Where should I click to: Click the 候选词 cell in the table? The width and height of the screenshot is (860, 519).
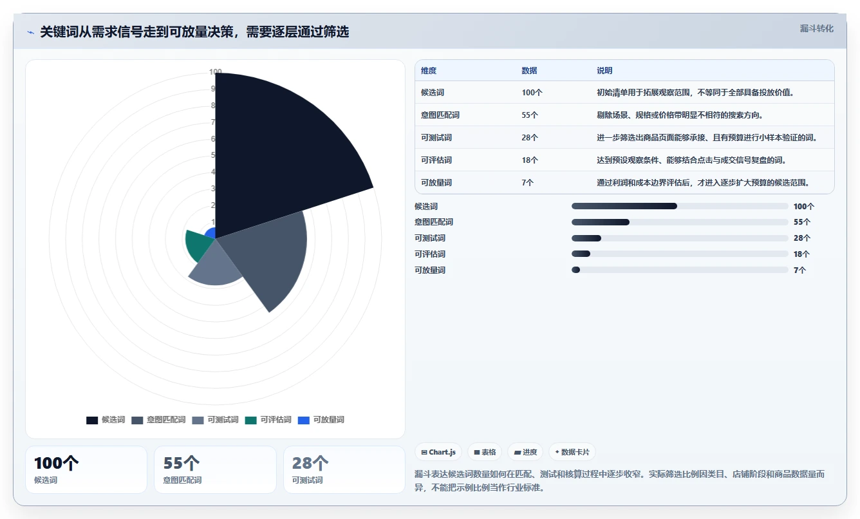coord(433,93)
